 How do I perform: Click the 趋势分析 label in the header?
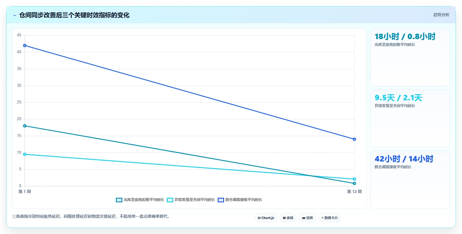tap(441, 15)
